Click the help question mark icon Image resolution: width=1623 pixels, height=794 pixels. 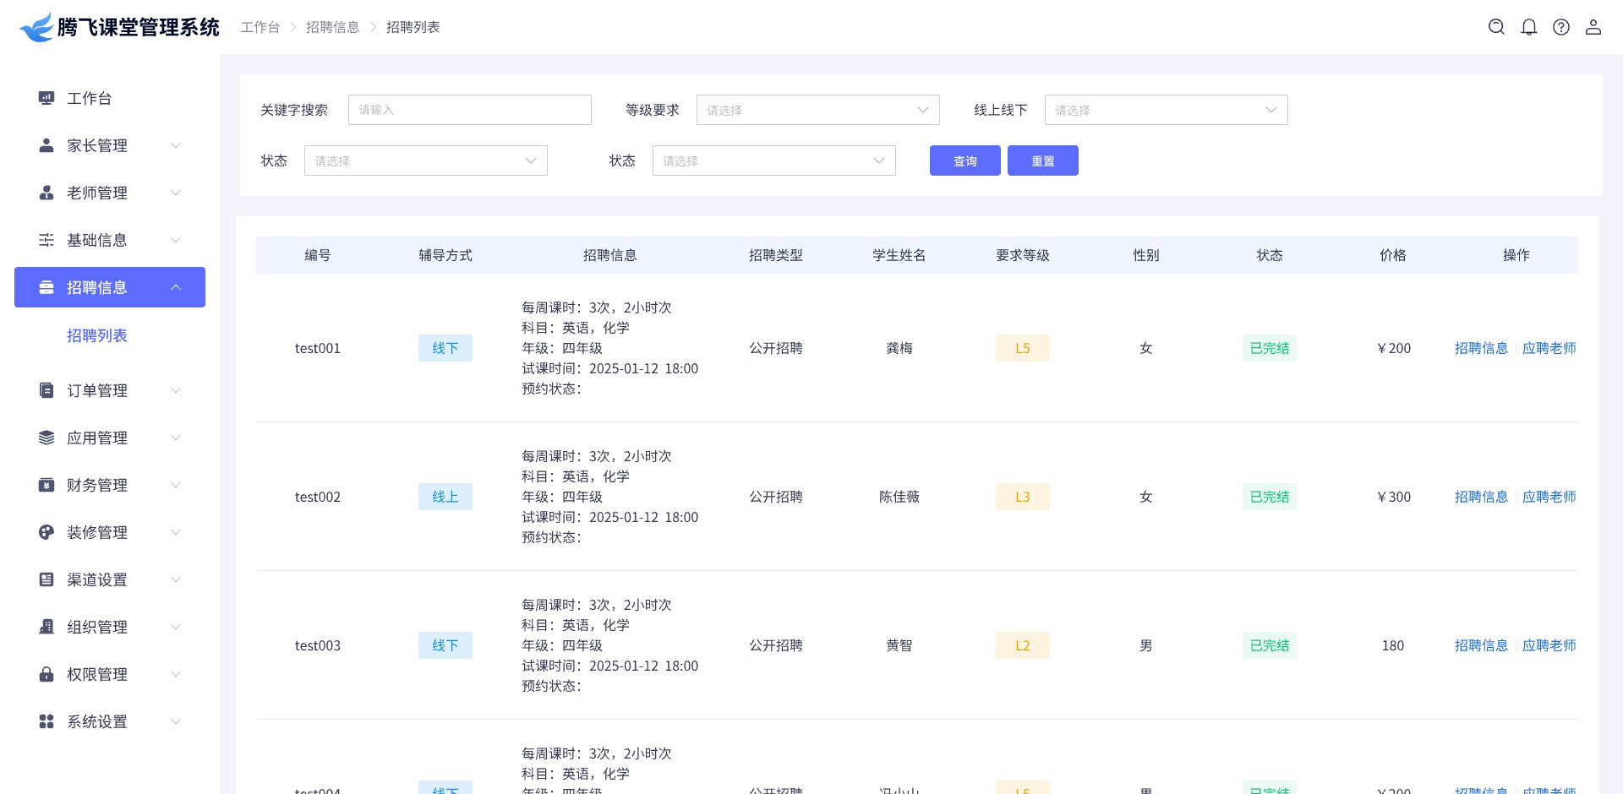(1560, 27)
